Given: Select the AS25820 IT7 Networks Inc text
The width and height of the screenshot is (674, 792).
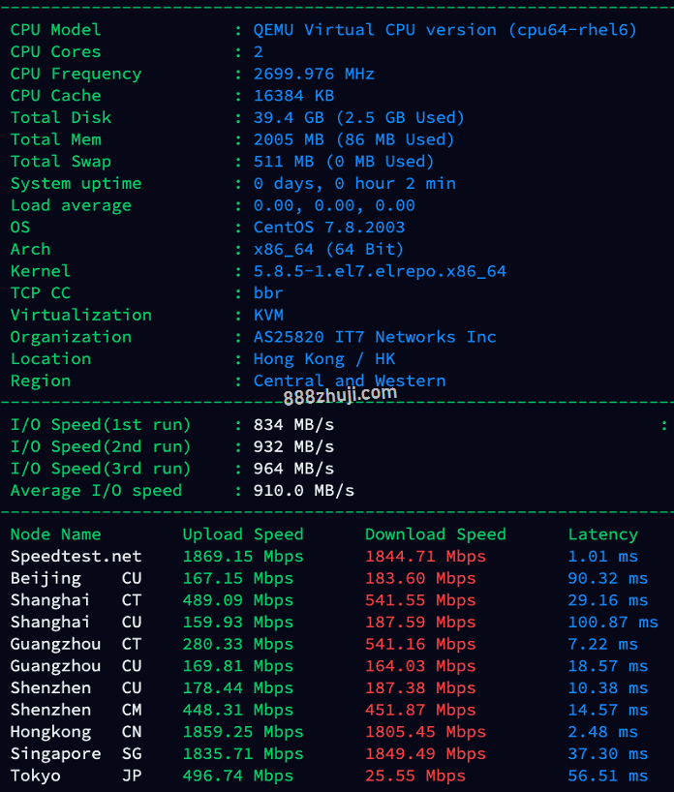Looking at the screenshot, I should coord(375,337).
